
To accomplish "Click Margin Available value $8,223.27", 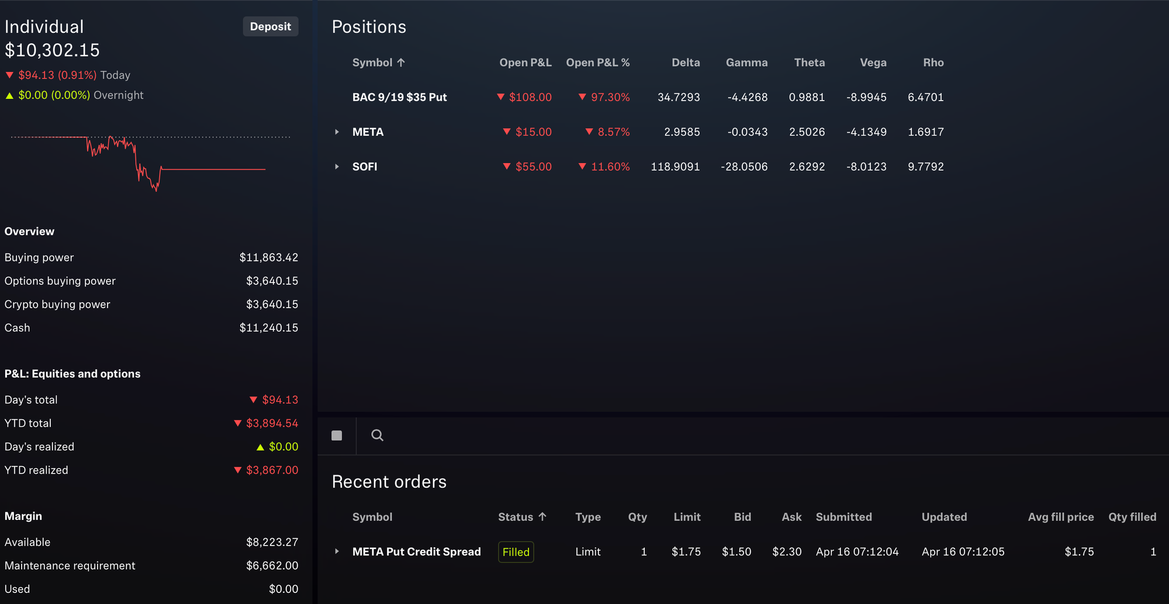I will (272, 542).
